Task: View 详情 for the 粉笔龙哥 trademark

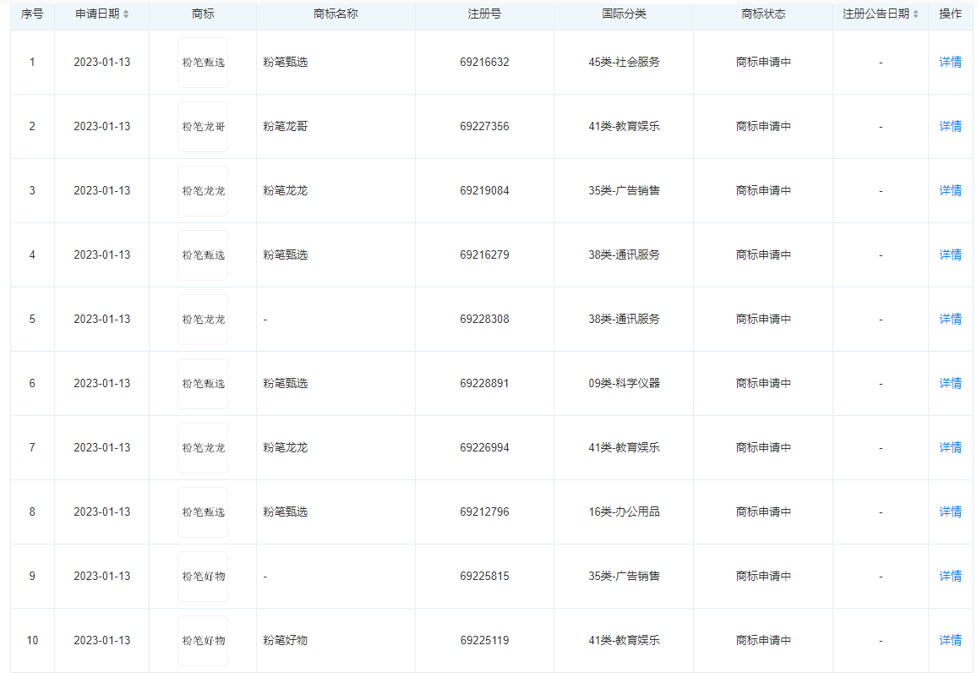Action: (950, 127)
